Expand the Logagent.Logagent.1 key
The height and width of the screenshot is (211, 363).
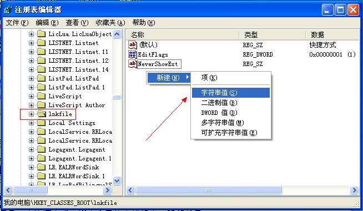(31, 159)
